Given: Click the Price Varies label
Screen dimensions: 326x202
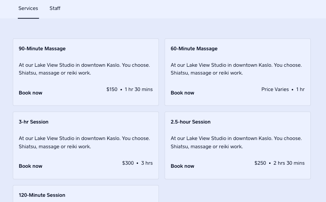Looking at the screenshot, I should 275,89.
